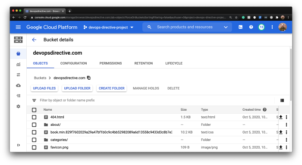
Task: Copy the bucket name devopsdirective.com
Action: 88,78
